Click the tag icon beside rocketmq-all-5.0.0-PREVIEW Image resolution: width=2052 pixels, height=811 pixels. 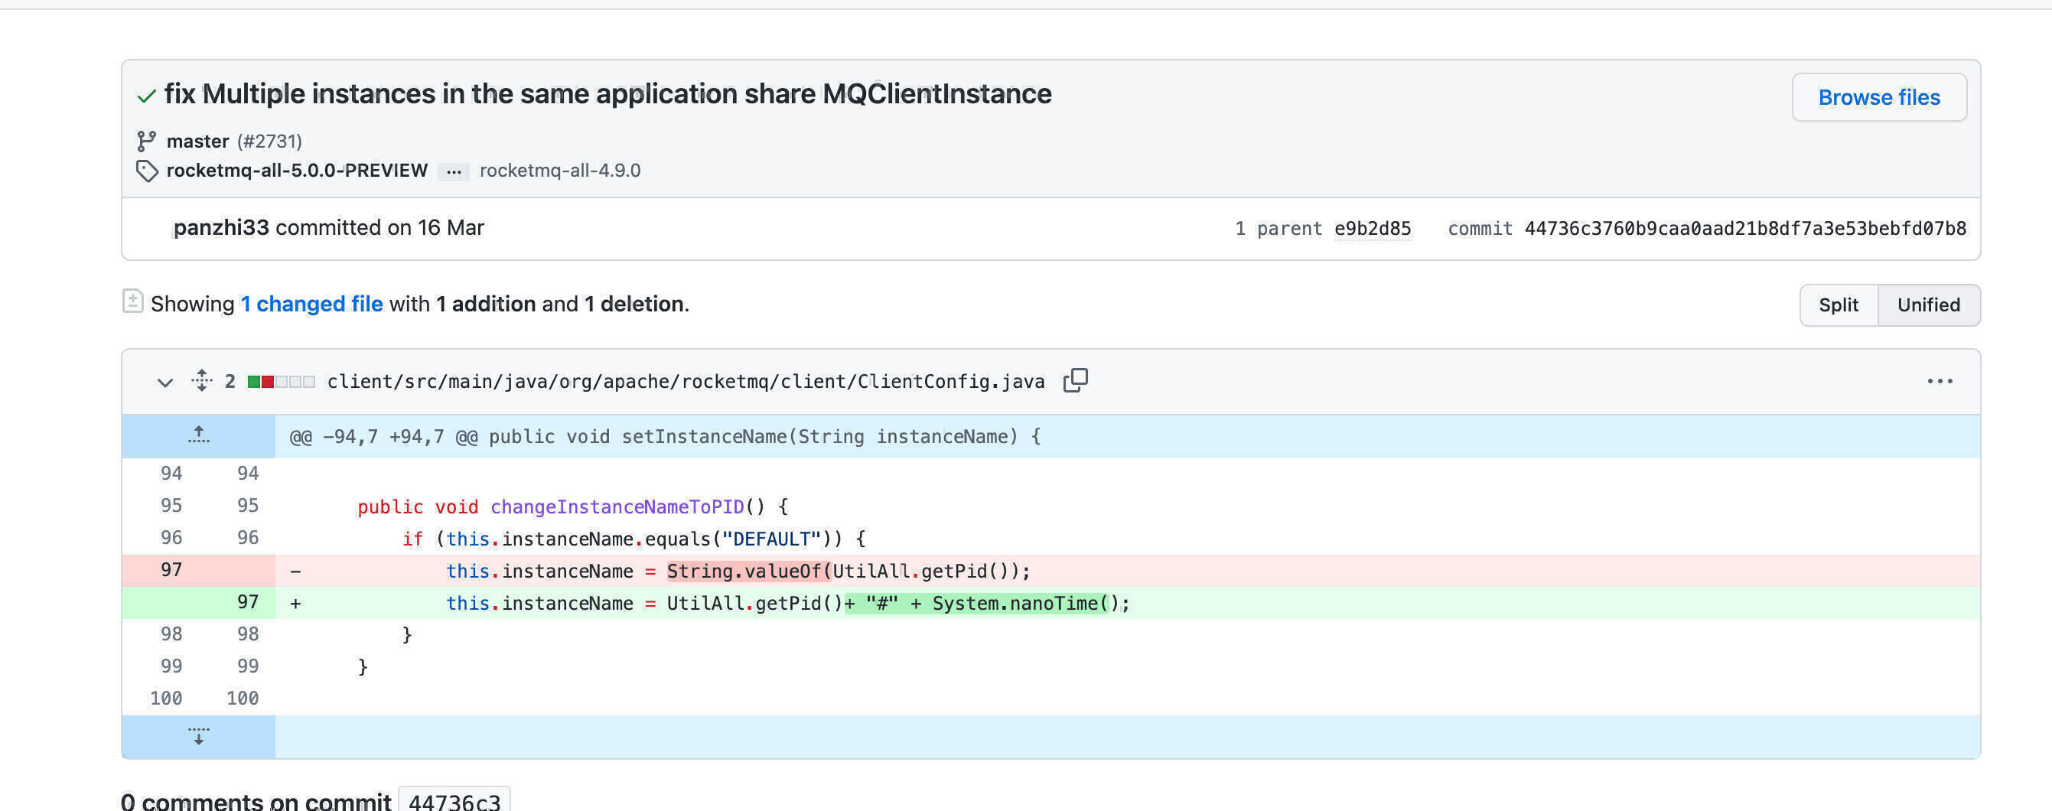point(147,171)
